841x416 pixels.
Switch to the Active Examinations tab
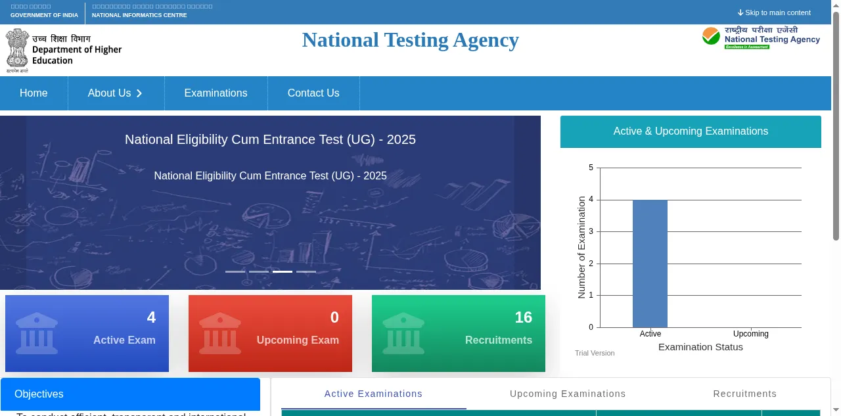pyautogui.click(x=373, y=394)
